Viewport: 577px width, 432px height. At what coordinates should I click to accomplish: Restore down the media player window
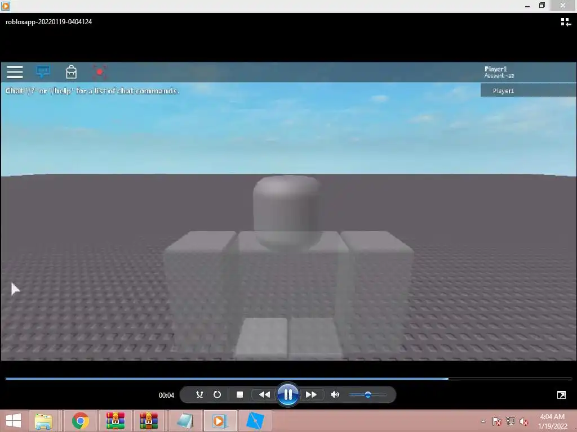click(x=542, y=6)
